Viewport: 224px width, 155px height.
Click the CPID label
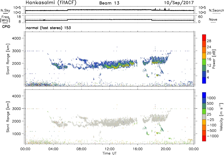[x=6, y=27]
